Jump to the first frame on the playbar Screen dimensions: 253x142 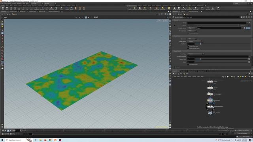click(3, 131)
